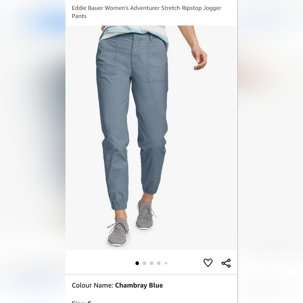Expand the Colour Name selection row
This screenshot has width=303, height=303.
[x=151, y=285]
